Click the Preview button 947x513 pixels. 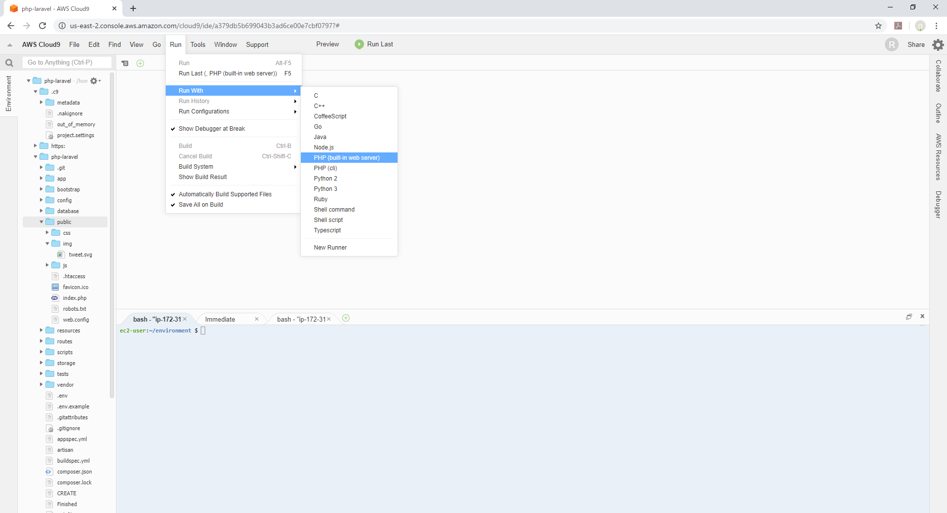click(x=328, y=44)
